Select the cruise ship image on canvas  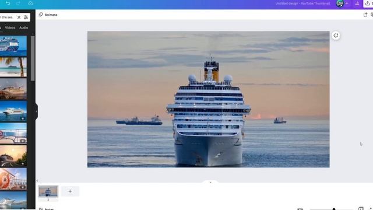click(209, 99)
